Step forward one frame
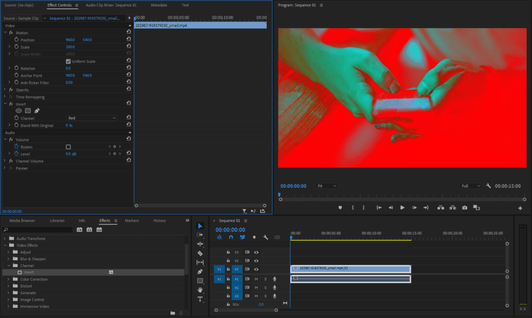Screen dimensions: 532x318 click(414, 208)
